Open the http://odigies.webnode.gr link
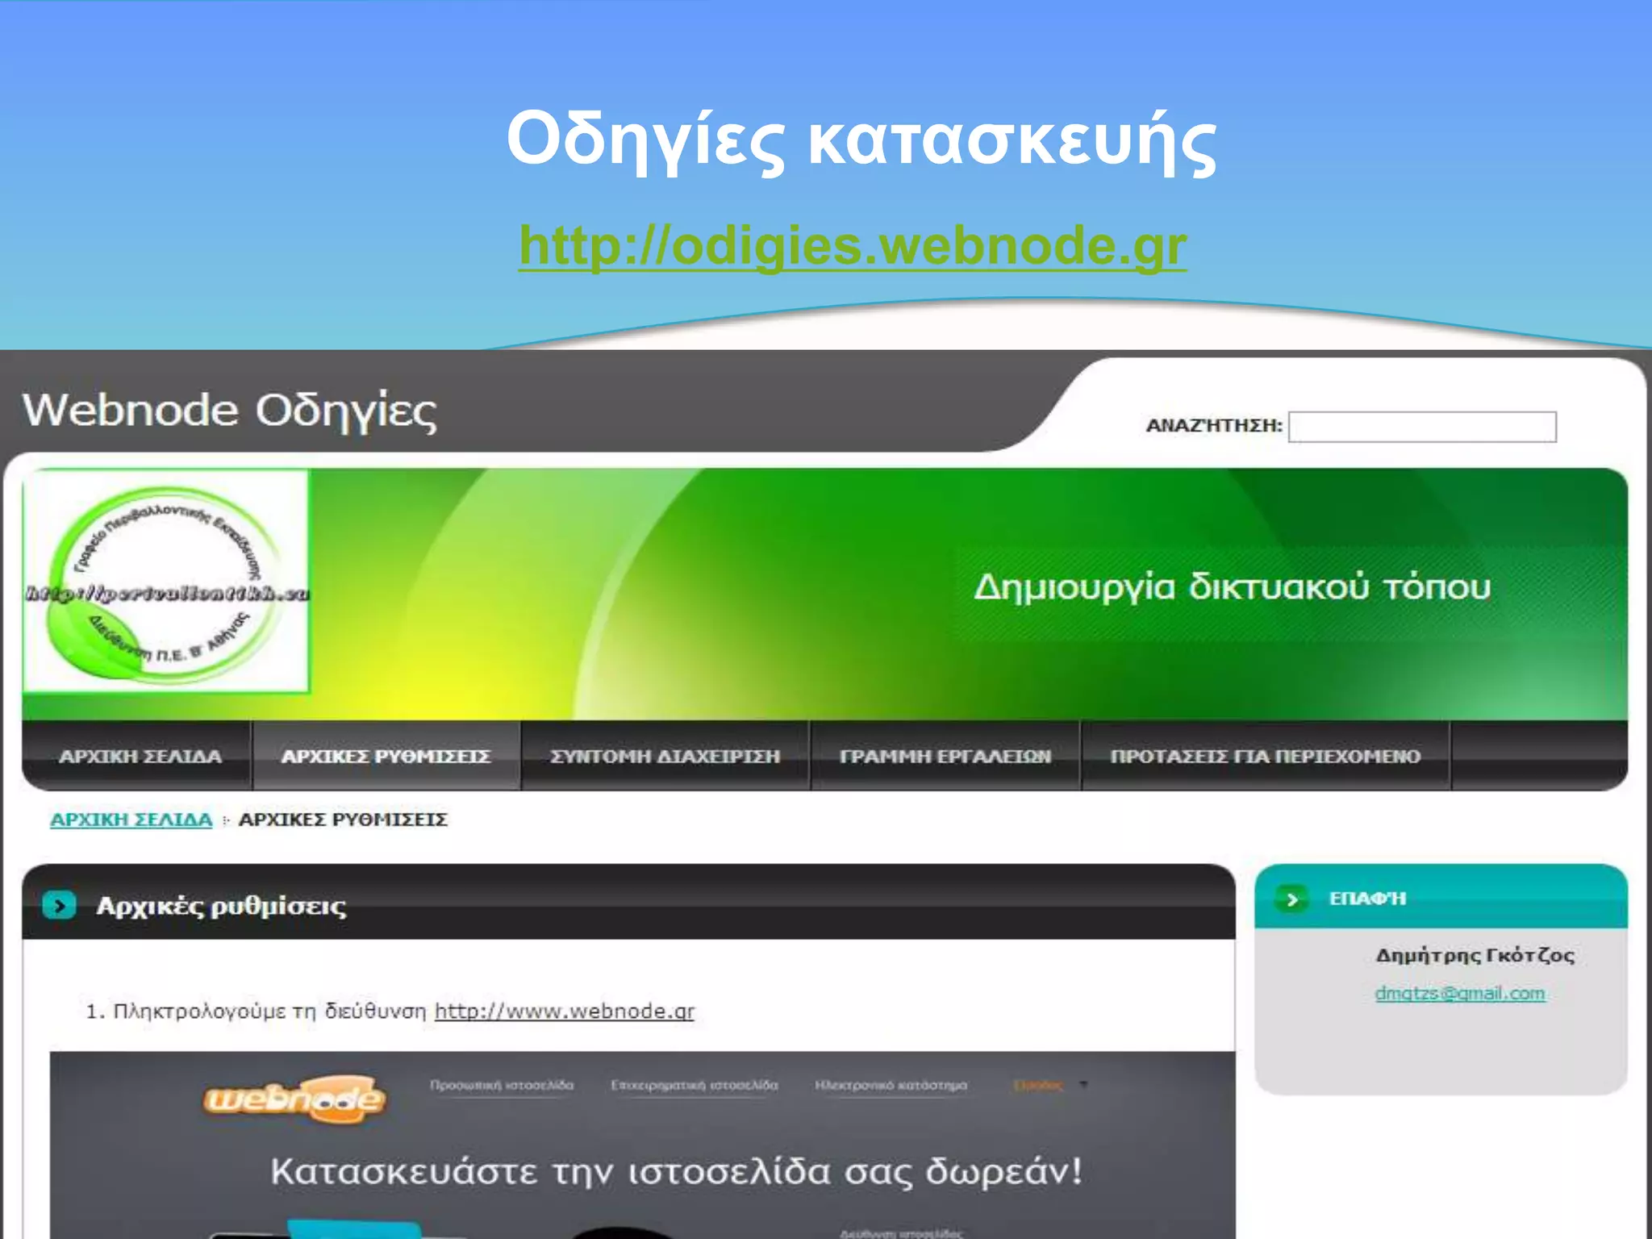 [x=853, y=245]
